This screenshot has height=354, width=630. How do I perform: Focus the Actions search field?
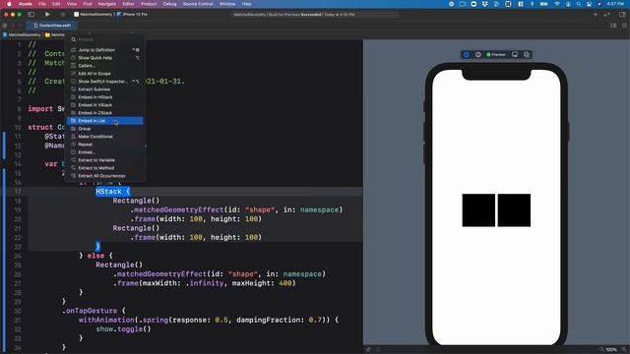tap(105, 39)
